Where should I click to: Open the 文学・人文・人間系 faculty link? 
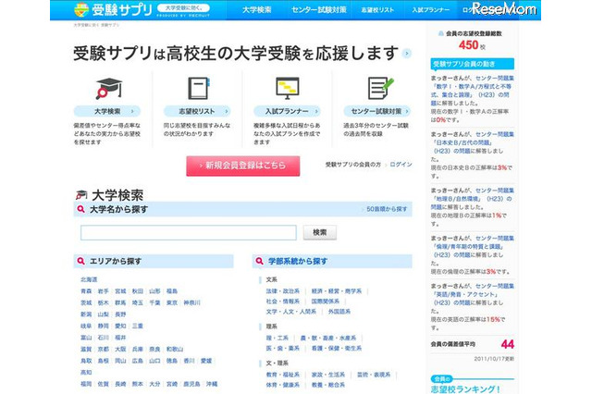[x=291, y=312]
